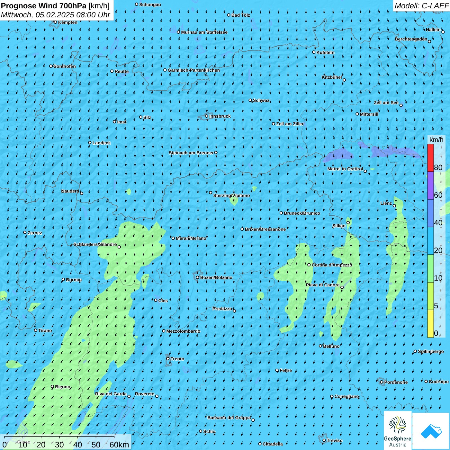The height and width of the screenshot is (450, 450).
Task: Click the Bad Tölz label
Action: point(241,15)
